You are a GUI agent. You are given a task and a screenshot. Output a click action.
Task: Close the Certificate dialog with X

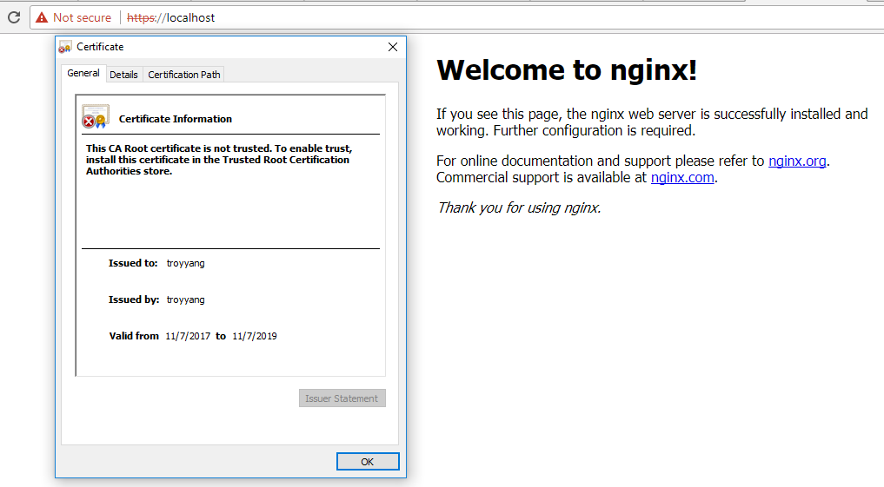(392, 47)
